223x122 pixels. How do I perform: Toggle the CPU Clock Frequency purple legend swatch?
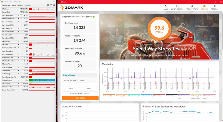point(184,94)
